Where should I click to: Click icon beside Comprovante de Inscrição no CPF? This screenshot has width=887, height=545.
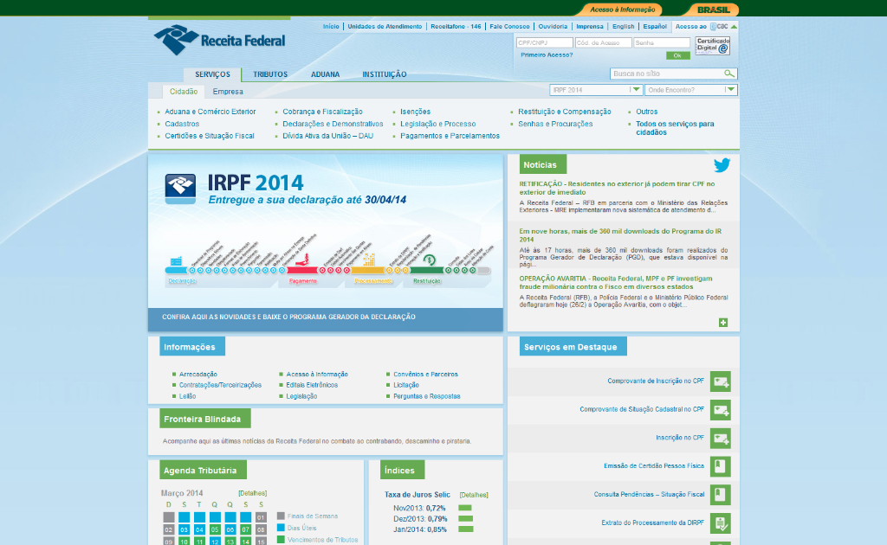pyautogui.click(x=721, y=381)
